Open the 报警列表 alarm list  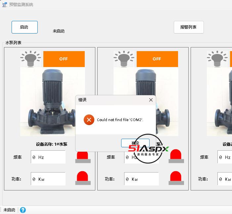point(189,27)
